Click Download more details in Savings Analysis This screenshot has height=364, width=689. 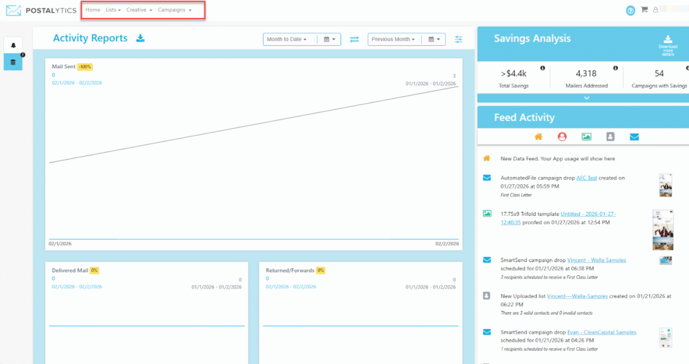tap(667, 46)
